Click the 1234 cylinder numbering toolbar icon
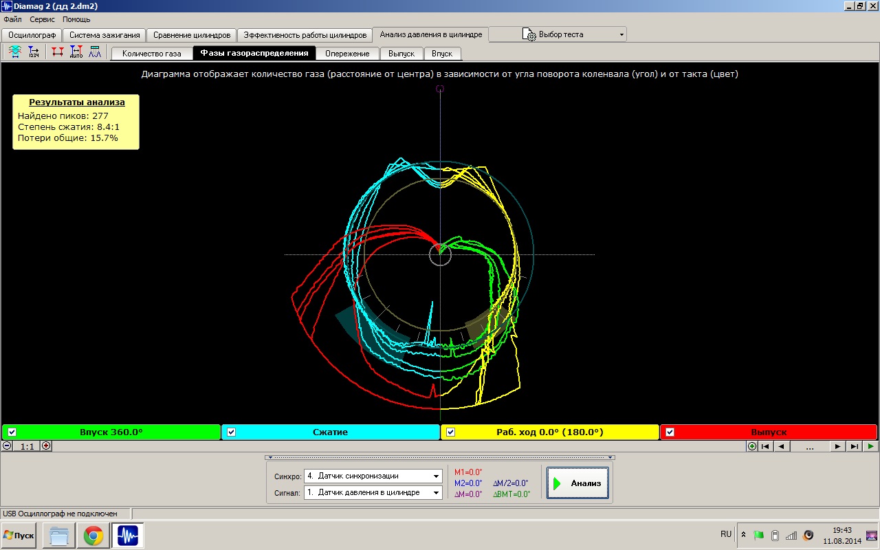Screen dimensions: 880x550 coord(34,52)
